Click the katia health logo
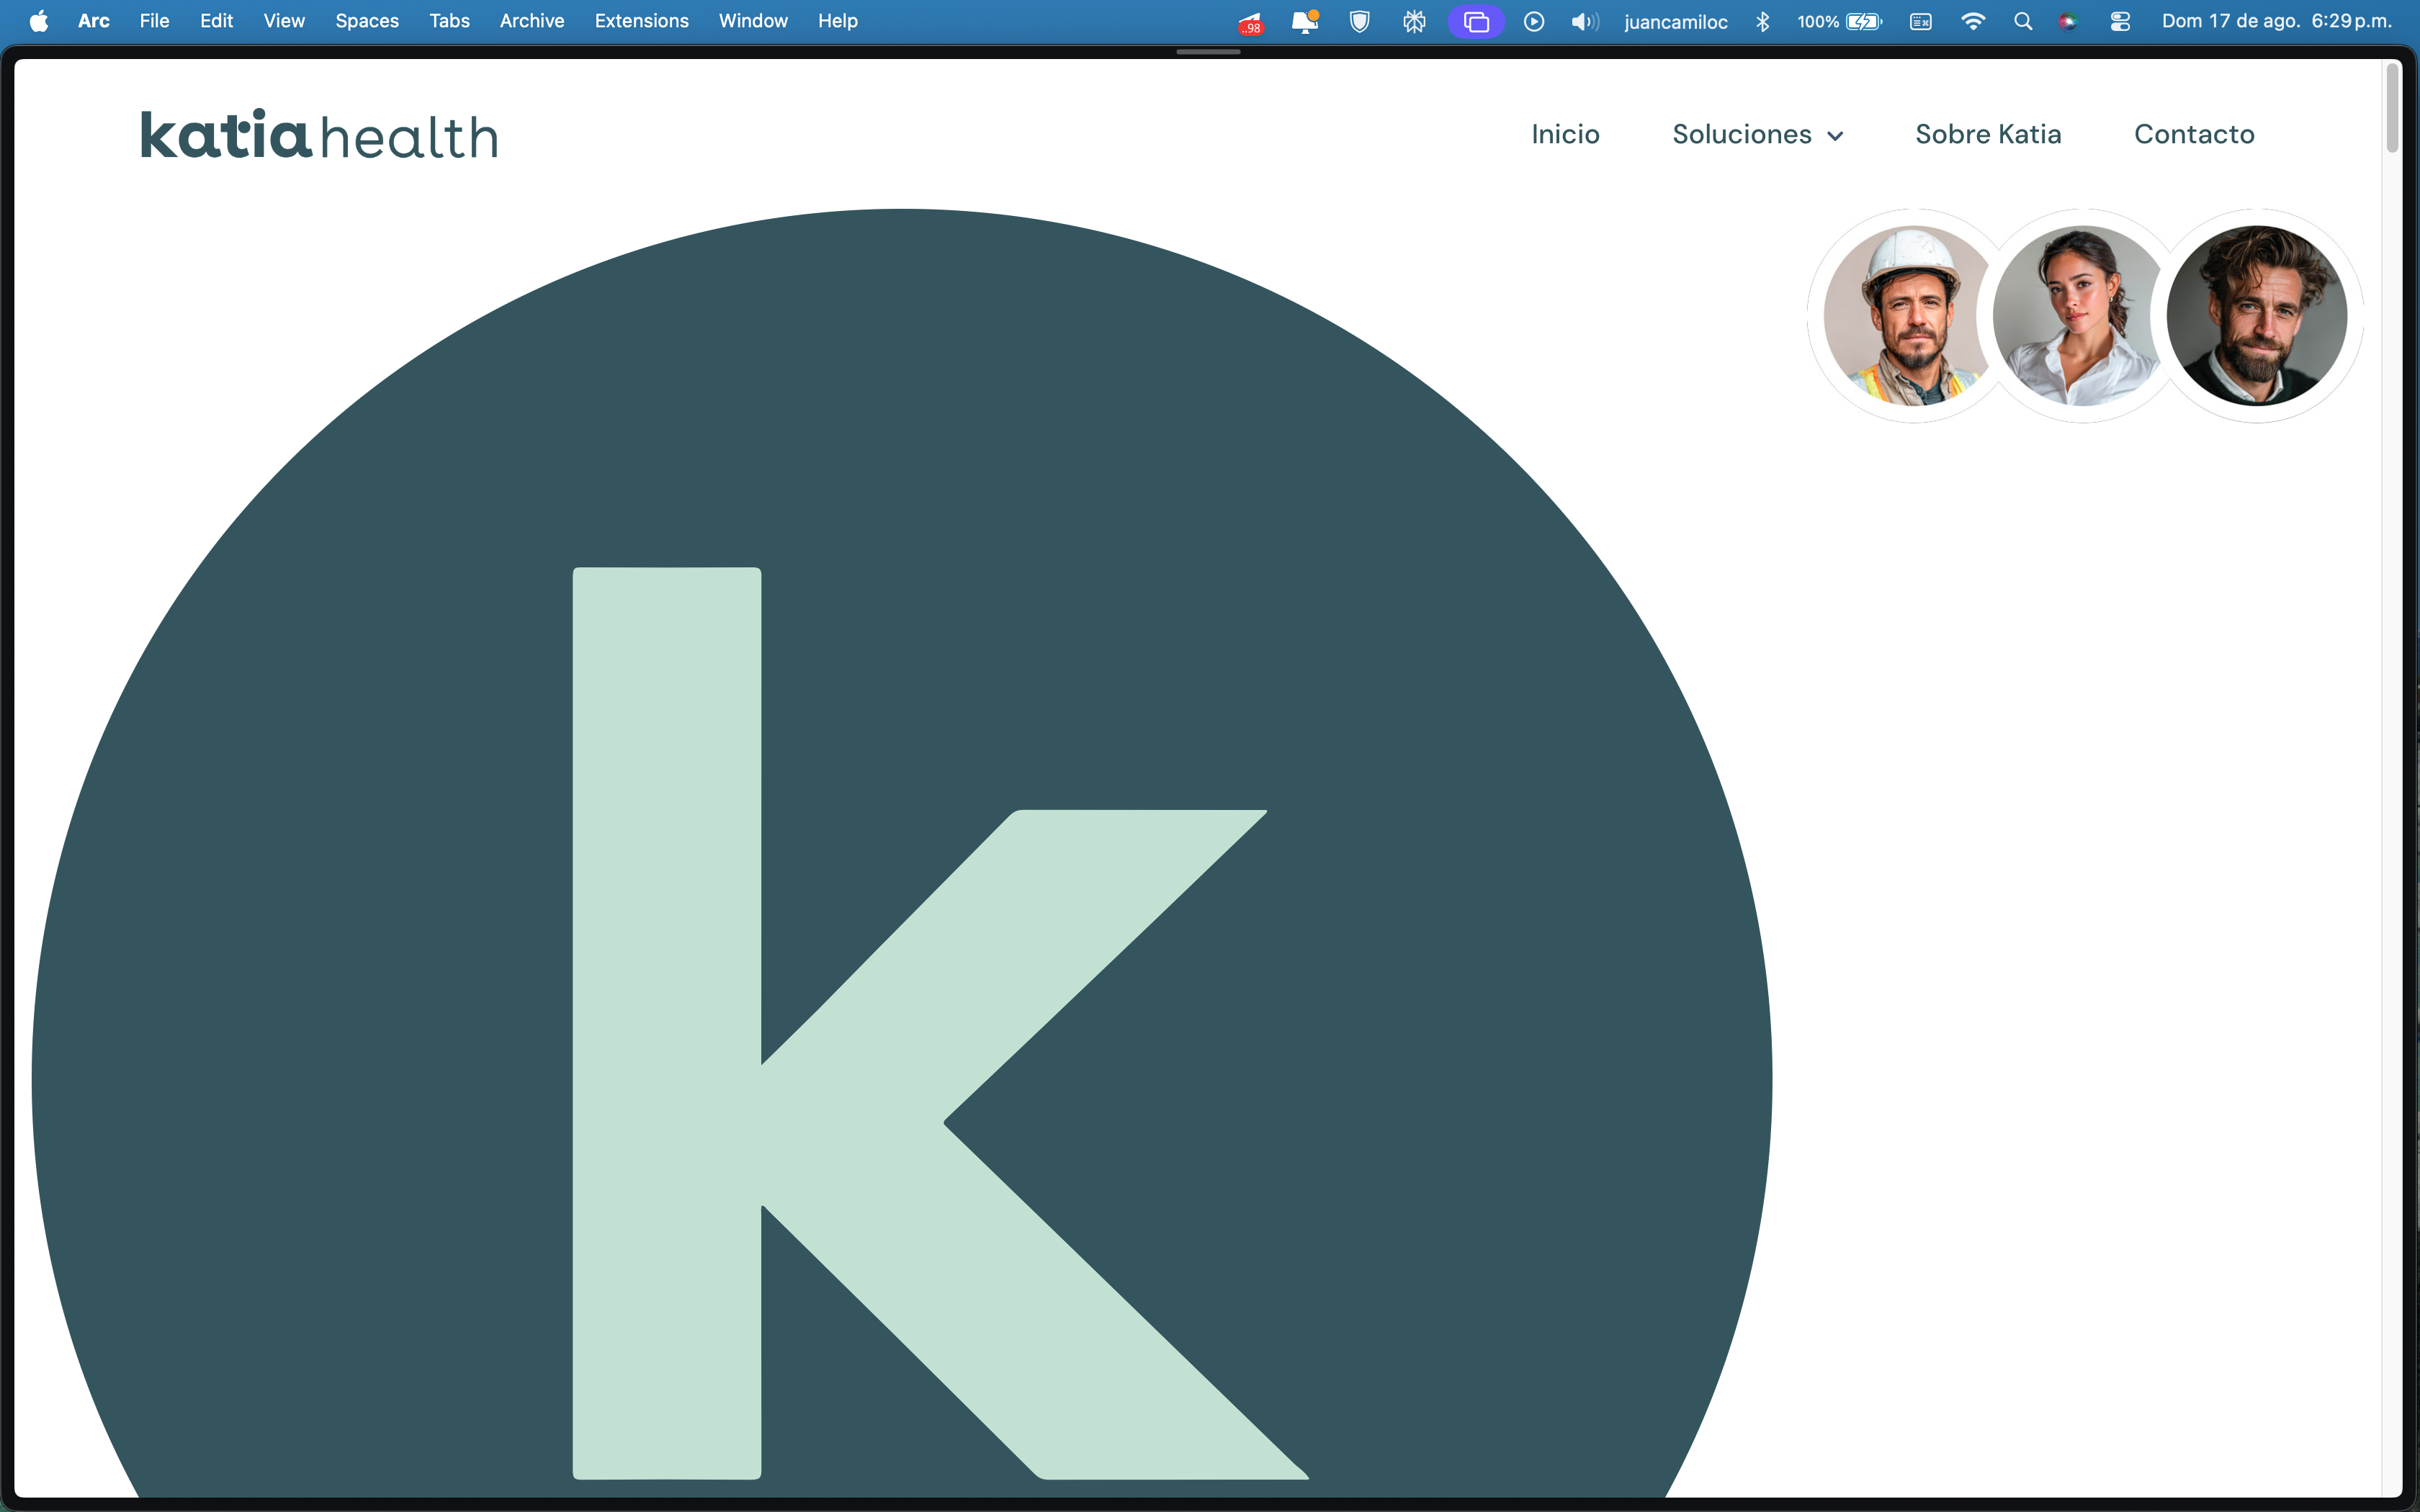This screenshot has height=1512, width=2420. pos(319,135)
